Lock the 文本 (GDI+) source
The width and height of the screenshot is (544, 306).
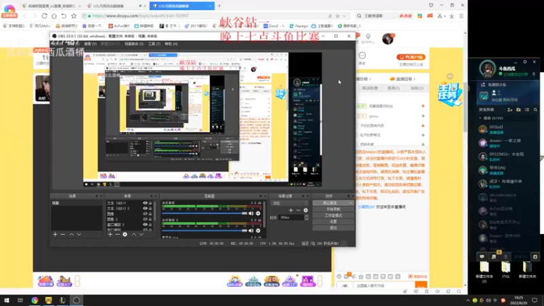(150, 203)
